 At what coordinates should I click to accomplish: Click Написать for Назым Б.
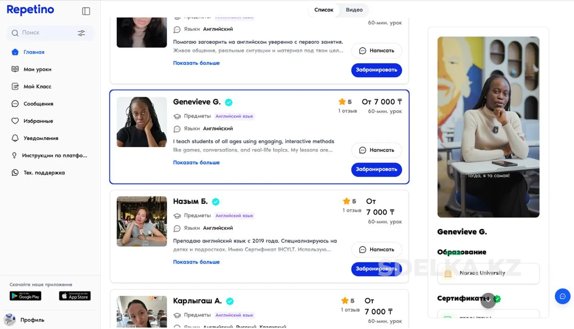[376, 249]
